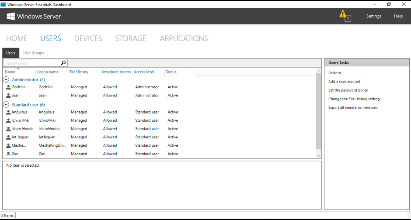This screenshot has height=220, width=411.
Task: Click logon name 'JetJaguar'
Action: [47, 137]
